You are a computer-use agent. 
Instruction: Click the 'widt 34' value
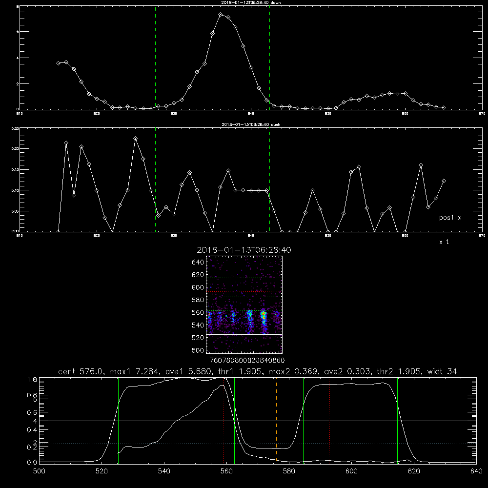tap(442, 371)
